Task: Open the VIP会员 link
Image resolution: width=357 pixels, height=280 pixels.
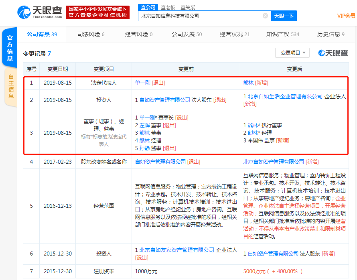Action: click(x=346, y=16)
